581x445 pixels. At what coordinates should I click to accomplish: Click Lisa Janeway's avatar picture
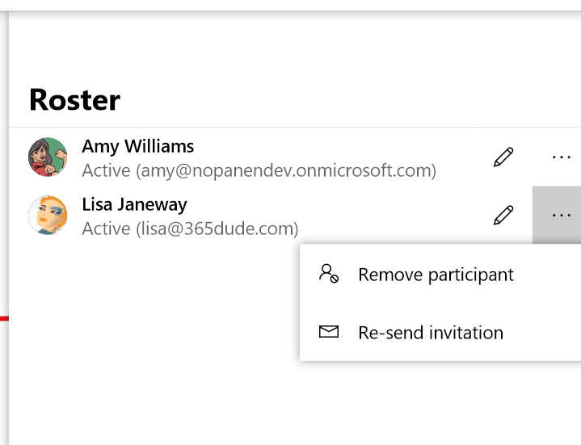(x=48, y=215)
